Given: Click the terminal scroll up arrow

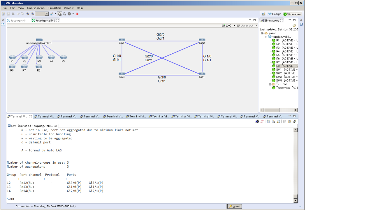Looking at the screenshot, I should (296, 130).
